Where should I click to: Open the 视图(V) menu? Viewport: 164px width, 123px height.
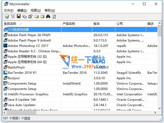click(x=36, y=11)
